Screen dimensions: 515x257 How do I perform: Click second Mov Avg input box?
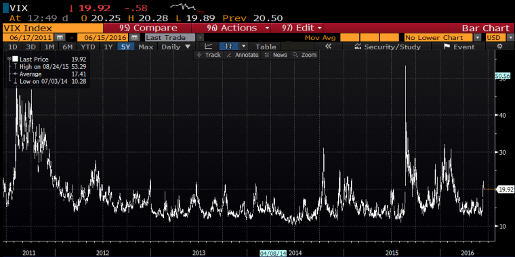(370, 37)
